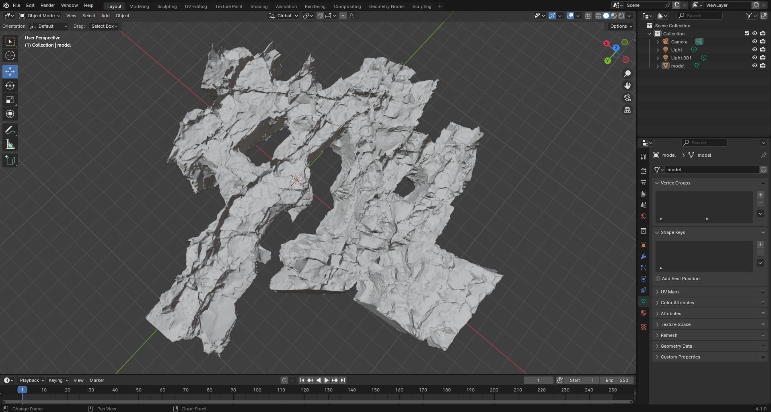Hide the Light object eye icon
This screenshot has height=412, width=771.
point(755,49)
